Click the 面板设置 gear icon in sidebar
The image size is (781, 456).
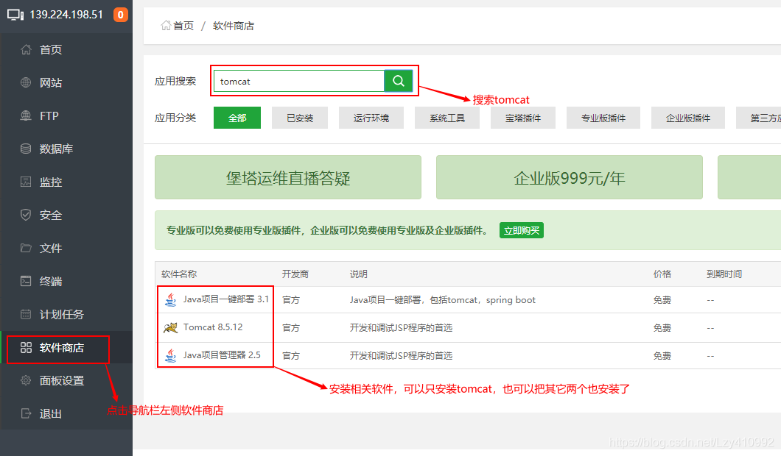[26, 380]
